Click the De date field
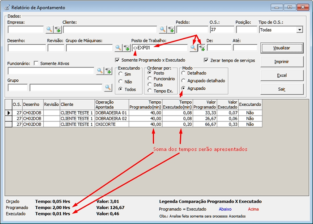 click(x=219, y=48)
